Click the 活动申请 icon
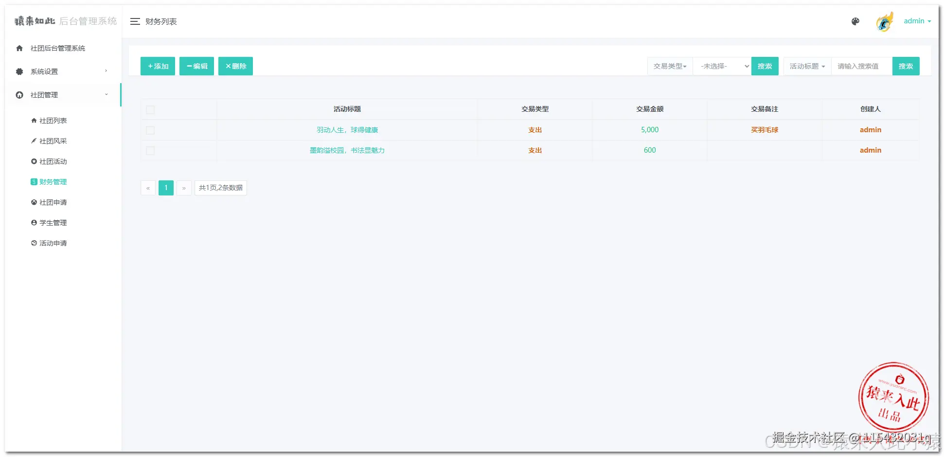 point(34,243)
